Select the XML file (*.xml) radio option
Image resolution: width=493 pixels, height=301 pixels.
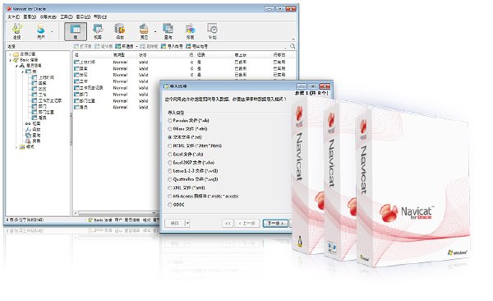(187, 188)
